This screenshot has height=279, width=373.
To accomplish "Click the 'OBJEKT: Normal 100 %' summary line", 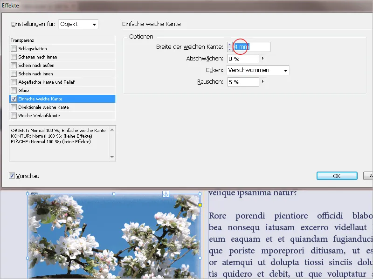I will pyautogui.click(x=58, y=131).
